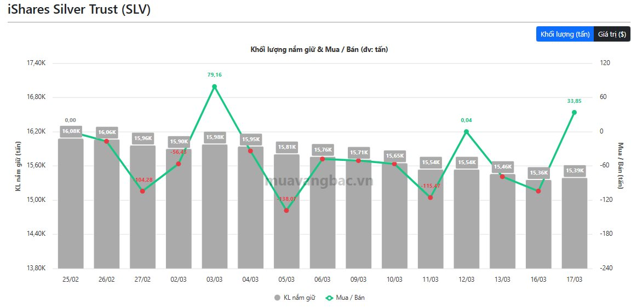Click the gray KL nắm giữ legend dot

(277, 298)
